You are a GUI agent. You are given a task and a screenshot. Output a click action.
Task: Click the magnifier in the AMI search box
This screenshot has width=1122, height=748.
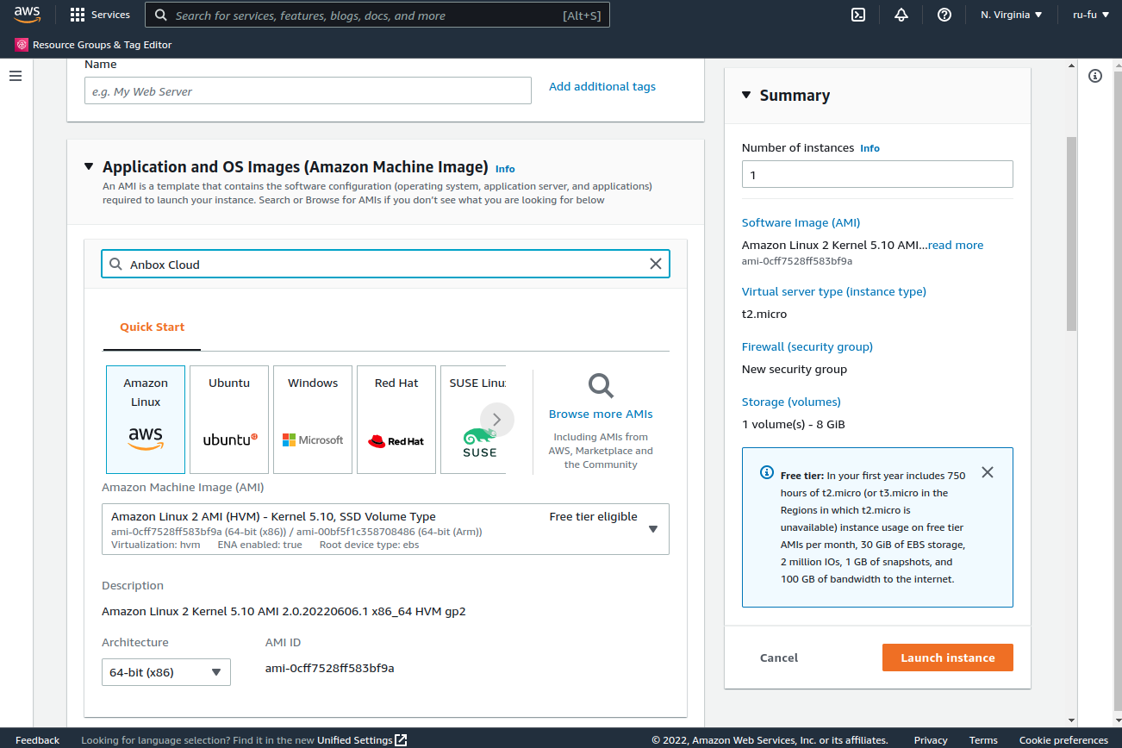[116, 264]
